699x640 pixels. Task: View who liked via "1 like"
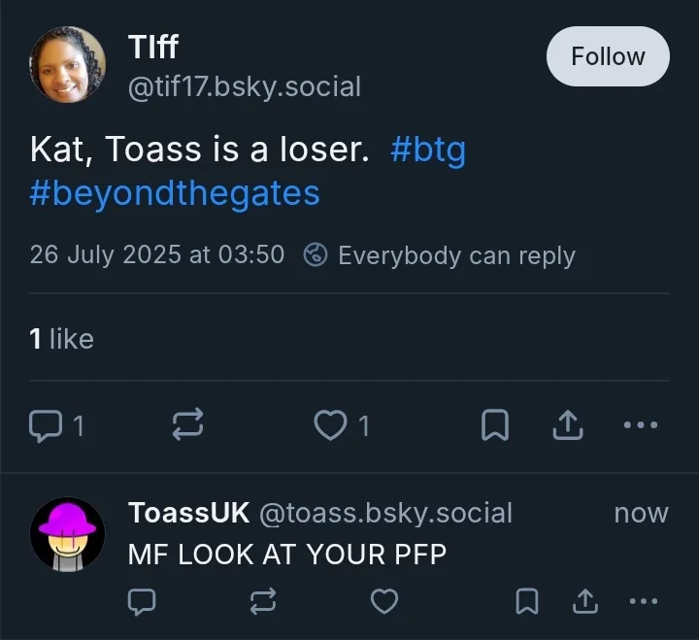point(62,338)
